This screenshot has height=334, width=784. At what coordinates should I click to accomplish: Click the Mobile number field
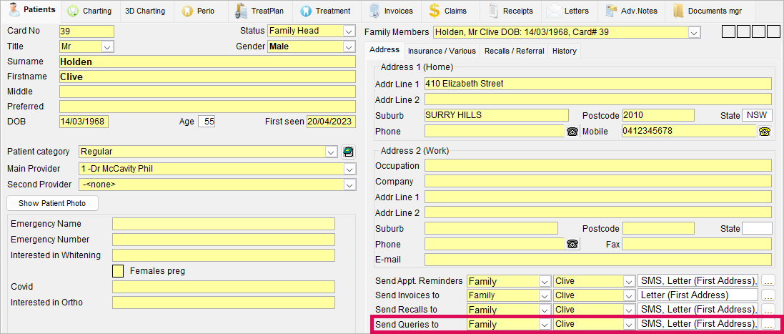tap(689, 131)
